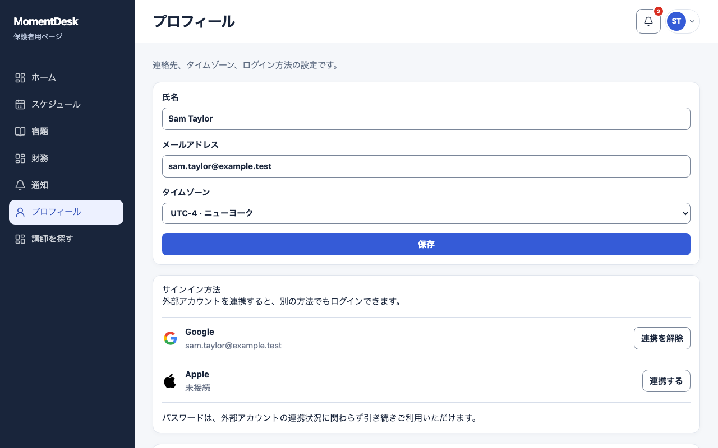Click the タイムゾーン field label
Image resolution: width=718 pixels, height=448 pixels.
coord(186,193)
